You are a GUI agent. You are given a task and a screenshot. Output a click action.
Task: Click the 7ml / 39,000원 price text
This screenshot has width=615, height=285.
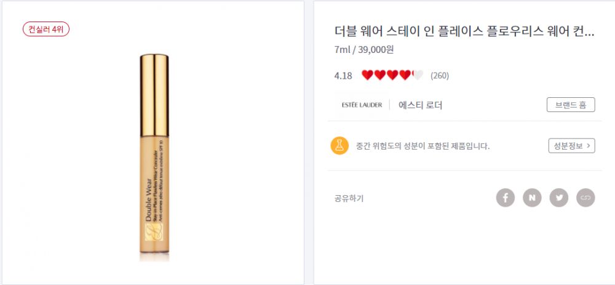(363, 49)
